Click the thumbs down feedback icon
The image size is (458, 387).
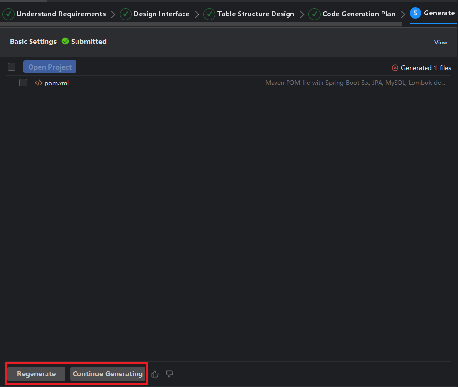point(169,374)
